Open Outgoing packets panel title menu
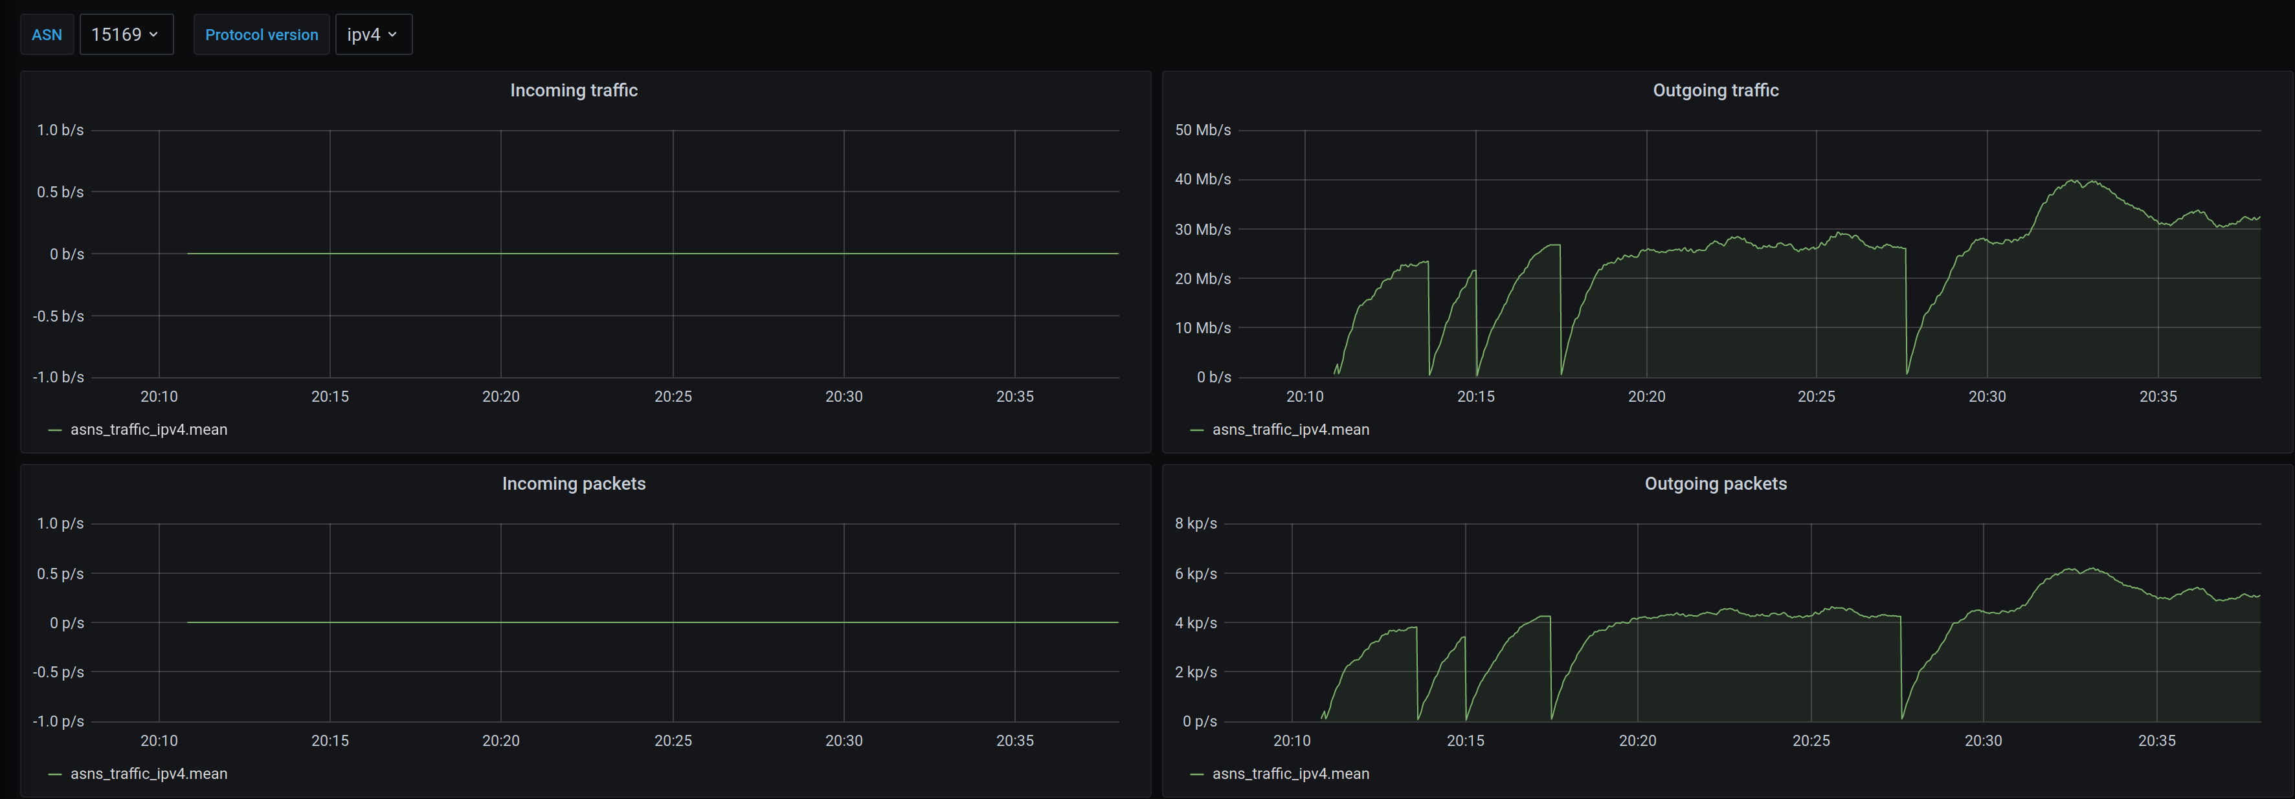The height and width of the screenshot is (799, 2295). pyautogui.click(x=1715, y=484)
